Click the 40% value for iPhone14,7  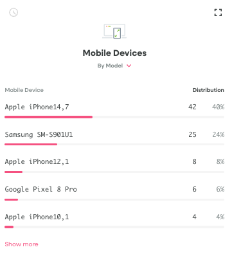219,107
